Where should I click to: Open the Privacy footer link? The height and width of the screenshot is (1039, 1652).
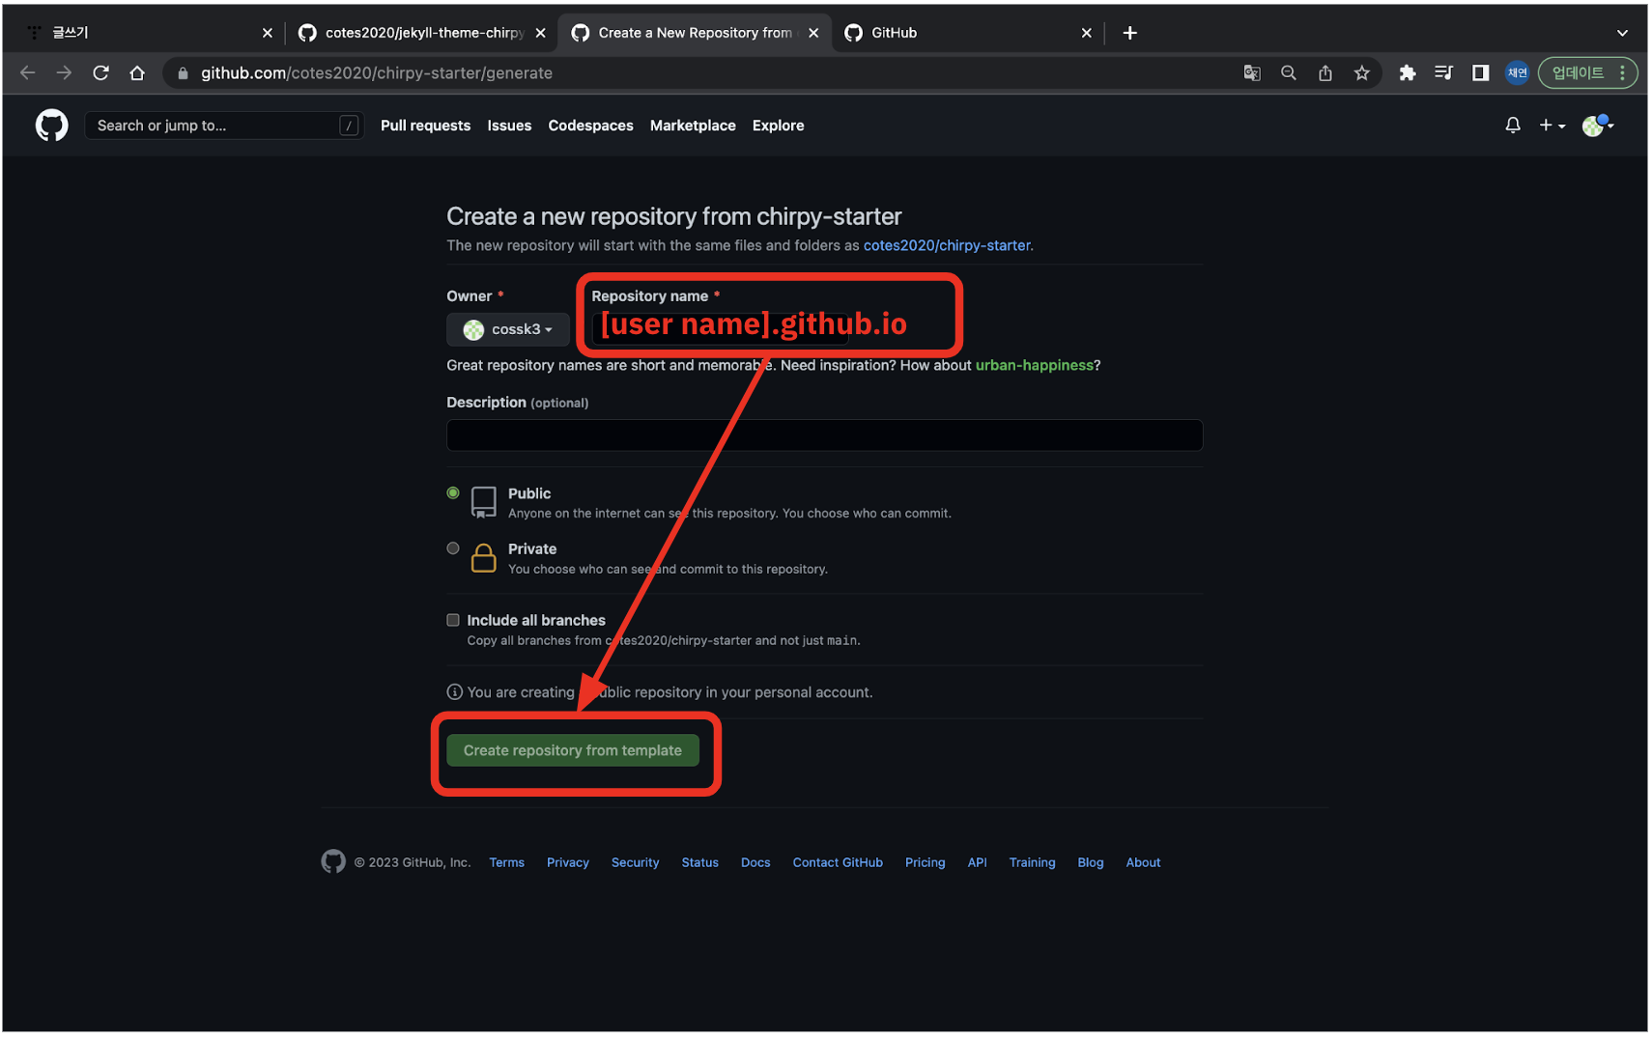[x=568, y=862]
